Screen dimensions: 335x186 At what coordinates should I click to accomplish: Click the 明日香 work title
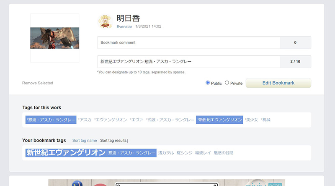coord(128,18)
